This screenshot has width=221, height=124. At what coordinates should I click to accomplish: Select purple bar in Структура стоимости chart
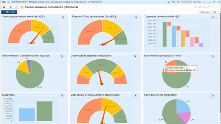point(201,45)
